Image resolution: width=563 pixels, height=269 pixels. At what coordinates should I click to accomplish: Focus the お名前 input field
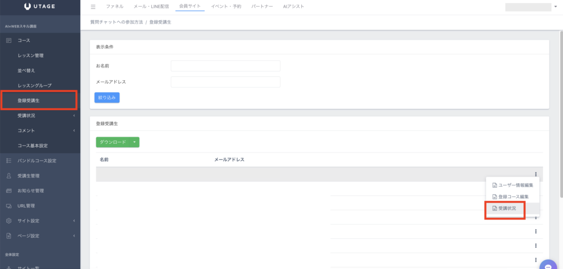click(x=225, y=66)
